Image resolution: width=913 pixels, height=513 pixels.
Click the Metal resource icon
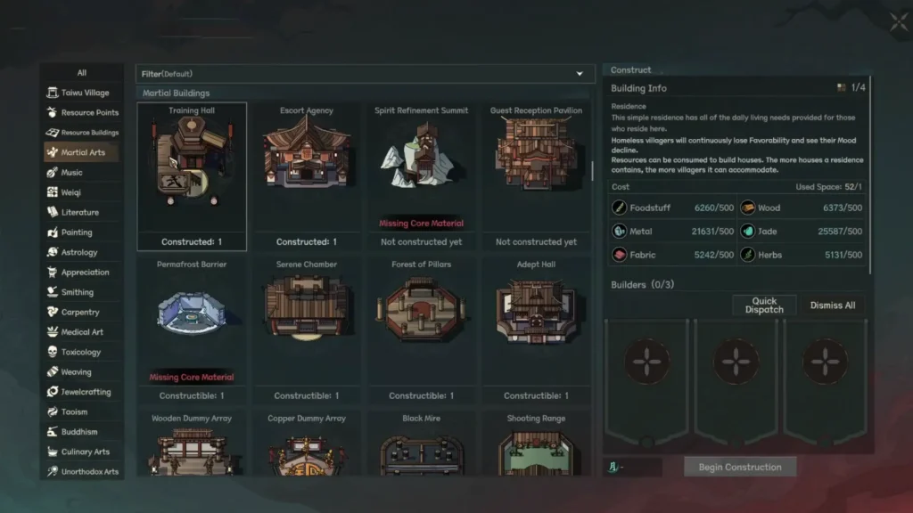pyautogui.click(x=619, y=231)
